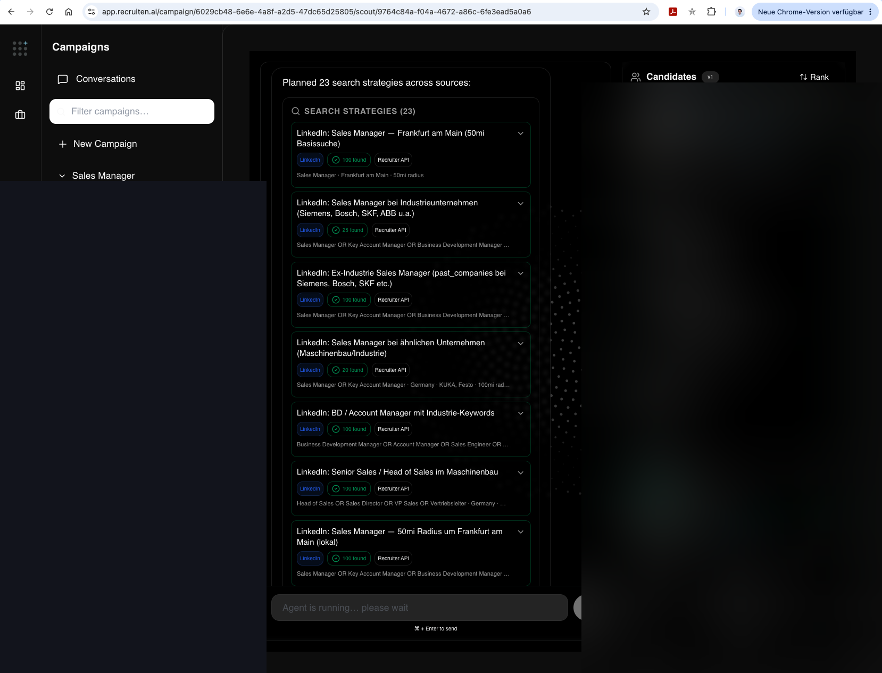Focus the Filter campaigns search field
This screenshot has width=882, height=673.
(132, 111)
